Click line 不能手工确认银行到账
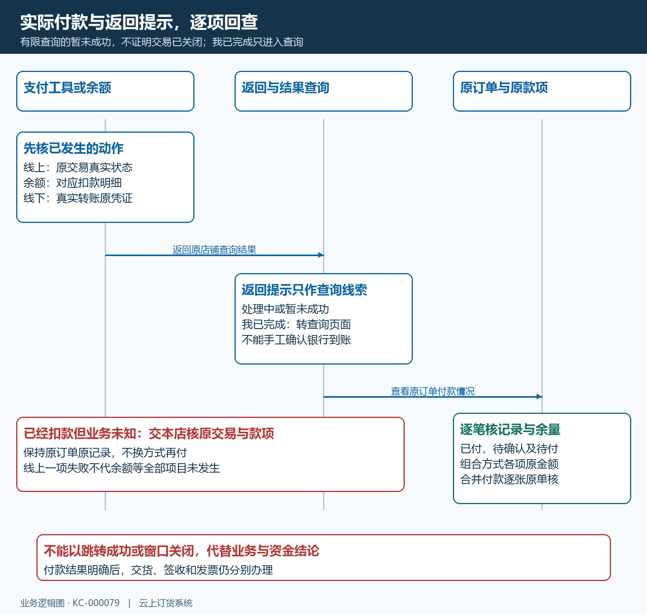 point(296,340)
